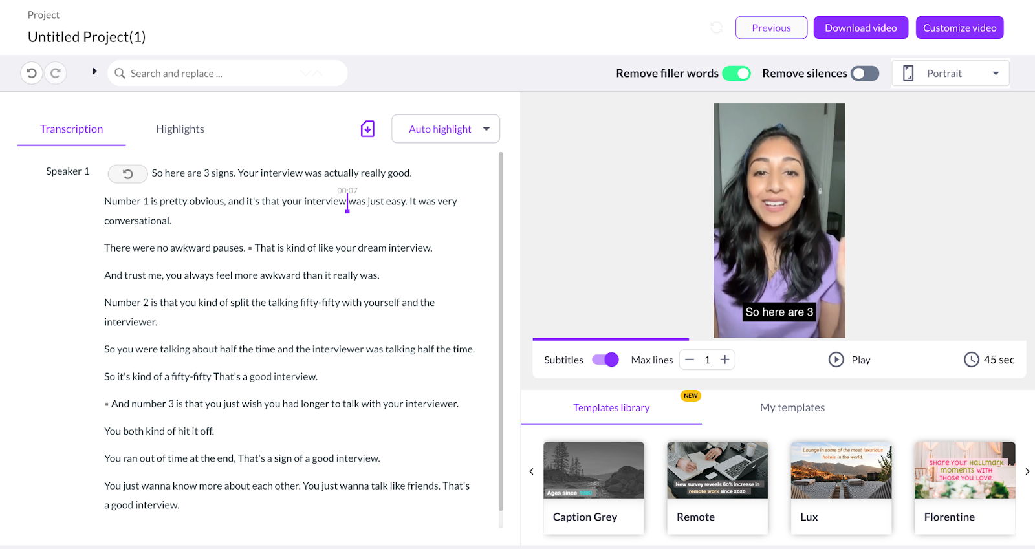This screenshot has height=549, width=1035.
Task: Click "And number 3 is that you" line
Action: pos(285,404)
